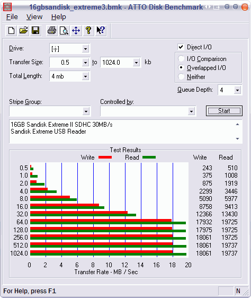Click the green Read legend swatch
251x298 pixels.
click(x=149, y=157)
